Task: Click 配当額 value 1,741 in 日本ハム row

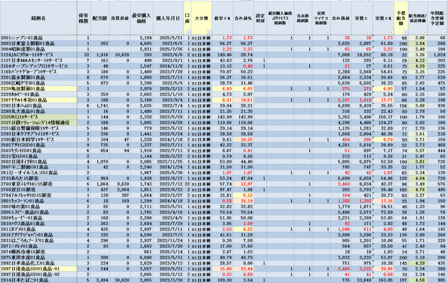Action: (x=102, y=106)
